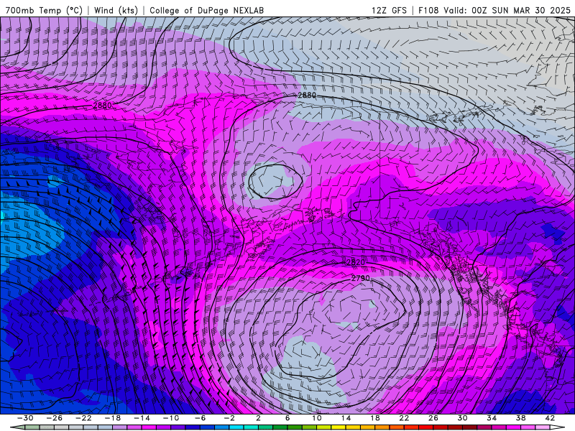
Task: Click the "College of DuPage NEXLAB" text
Action: click(207, 10)
